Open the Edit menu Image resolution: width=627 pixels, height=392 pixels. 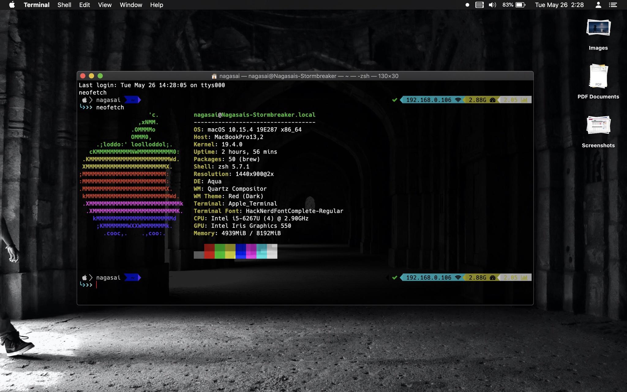(84, 5)
